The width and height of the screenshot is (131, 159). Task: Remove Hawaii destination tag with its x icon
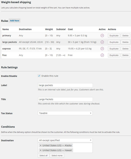40,150
